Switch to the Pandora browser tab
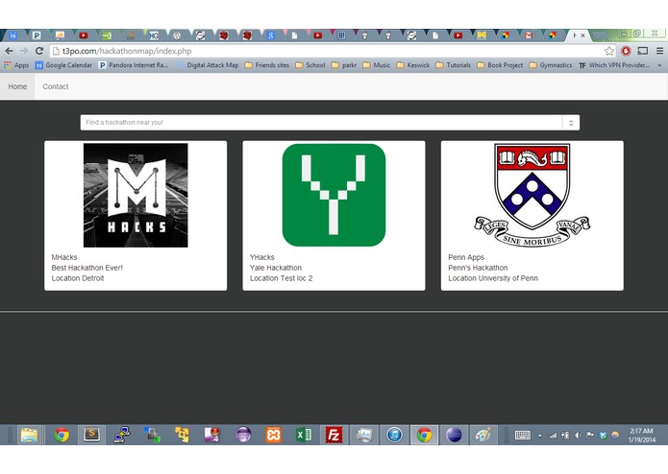The width and height of the screenshot is (668, 474). (37, 36)
